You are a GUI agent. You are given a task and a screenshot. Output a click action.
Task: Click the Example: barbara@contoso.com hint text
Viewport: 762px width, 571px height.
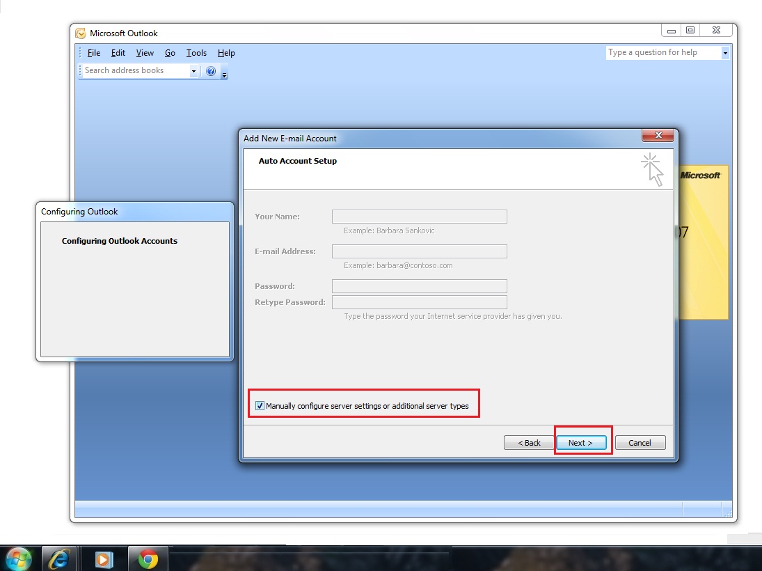(x=398, y=265)
